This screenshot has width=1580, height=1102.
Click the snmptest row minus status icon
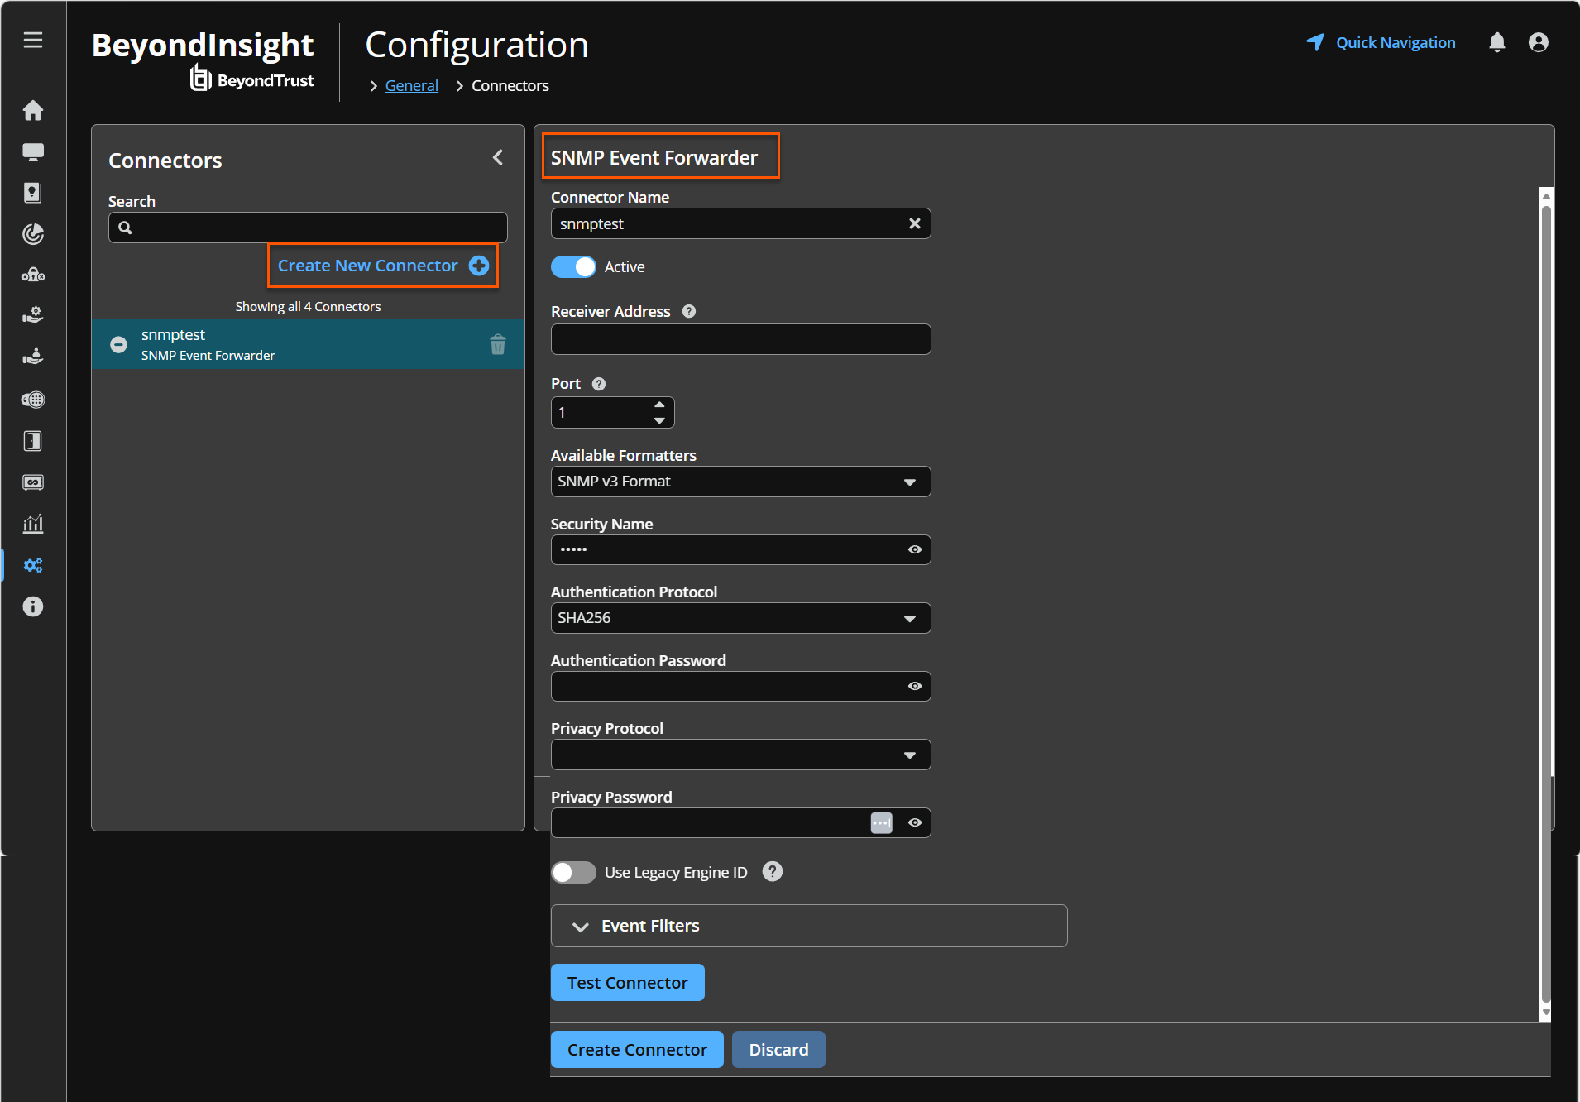[119, 344]
